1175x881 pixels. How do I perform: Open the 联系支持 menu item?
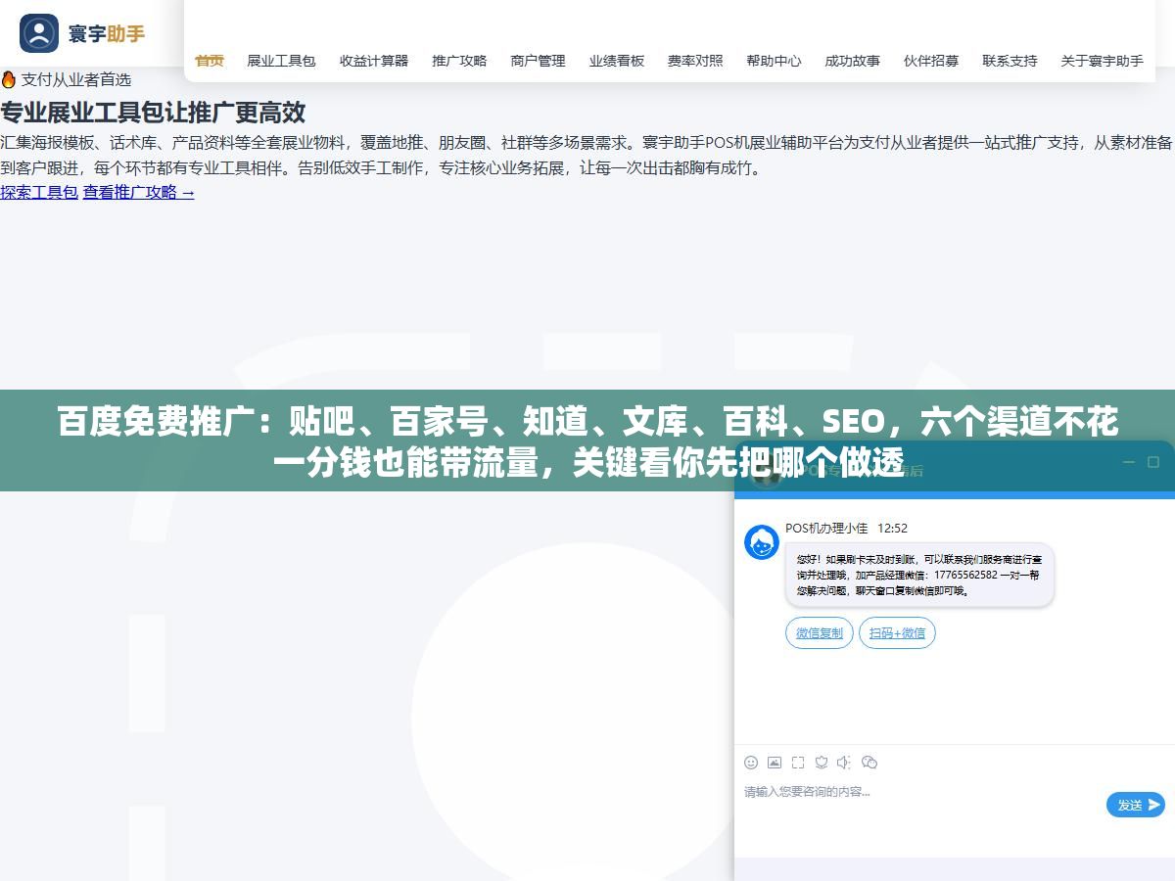point(1010,61)
